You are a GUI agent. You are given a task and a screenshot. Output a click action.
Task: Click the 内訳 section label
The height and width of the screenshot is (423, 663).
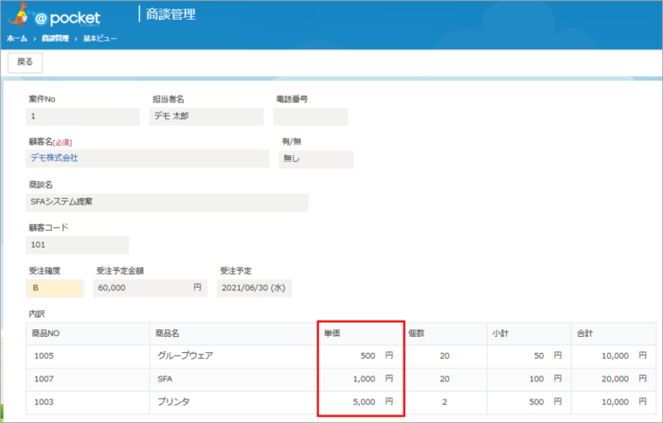[37, 314]
